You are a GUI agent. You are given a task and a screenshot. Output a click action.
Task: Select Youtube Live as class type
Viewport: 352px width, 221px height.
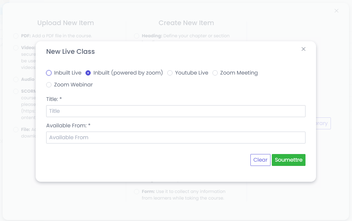click(x=170, y=73)
